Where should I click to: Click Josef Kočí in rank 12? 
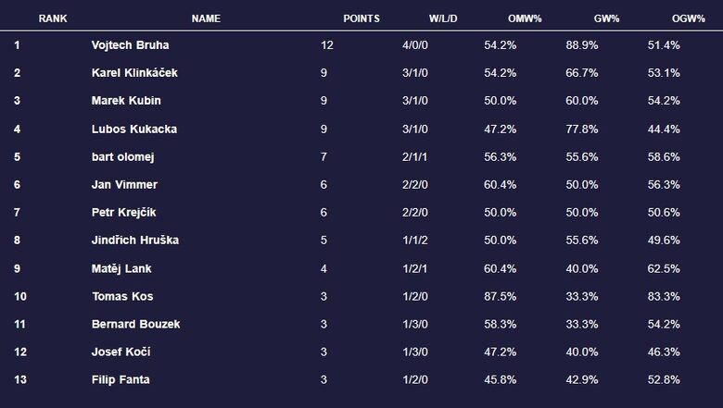click(121, 352)
